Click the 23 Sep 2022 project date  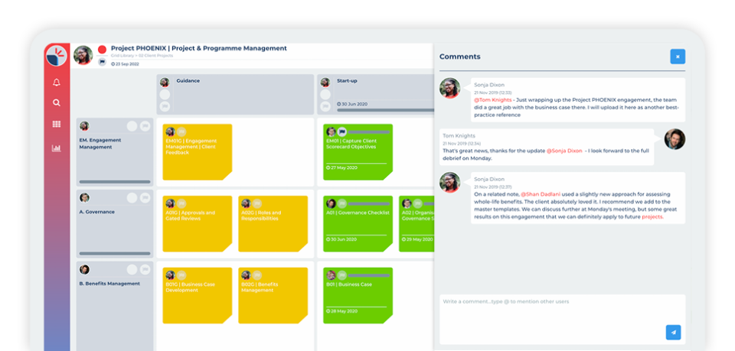tap(125, 63)
